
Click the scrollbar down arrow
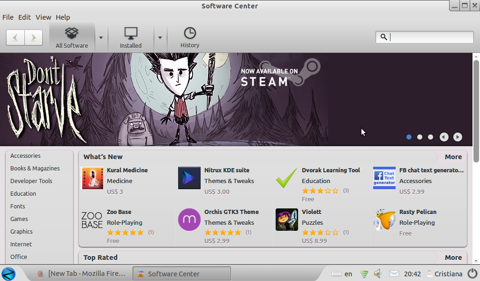point(476,261)
